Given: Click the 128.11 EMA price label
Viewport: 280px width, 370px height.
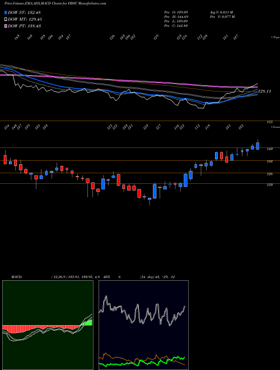Looking at the screenshot, I should pos(265,91).
